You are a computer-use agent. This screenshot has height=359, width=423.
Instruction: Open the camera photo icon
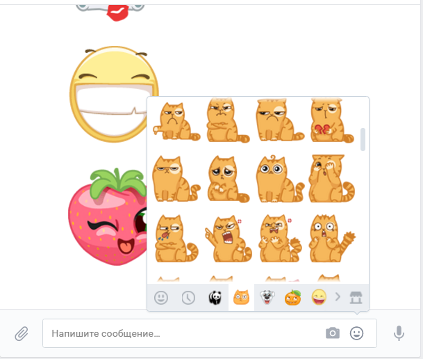[333, 333]
